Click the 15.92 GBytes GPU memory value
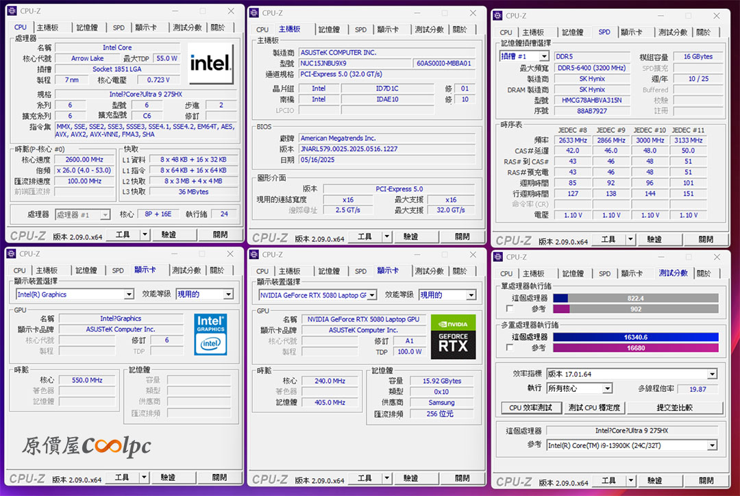This screenshot has width=740, height=496. (442, 381)
